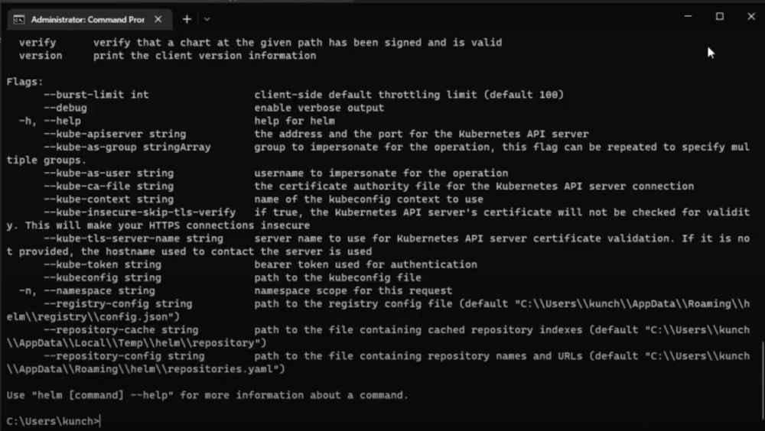The width and height of the screenshot is (765, 431).
Task: Click the Command Prompt tab icon
Action: (x=18, y=18)
